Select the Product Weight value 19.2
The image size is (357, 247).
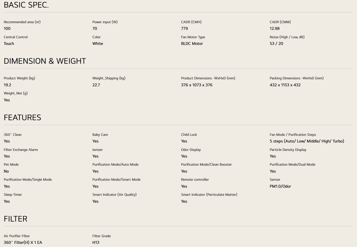[7, 85]
